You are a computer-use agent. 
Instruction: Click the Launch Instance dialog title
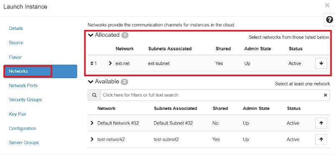(25, 7)
